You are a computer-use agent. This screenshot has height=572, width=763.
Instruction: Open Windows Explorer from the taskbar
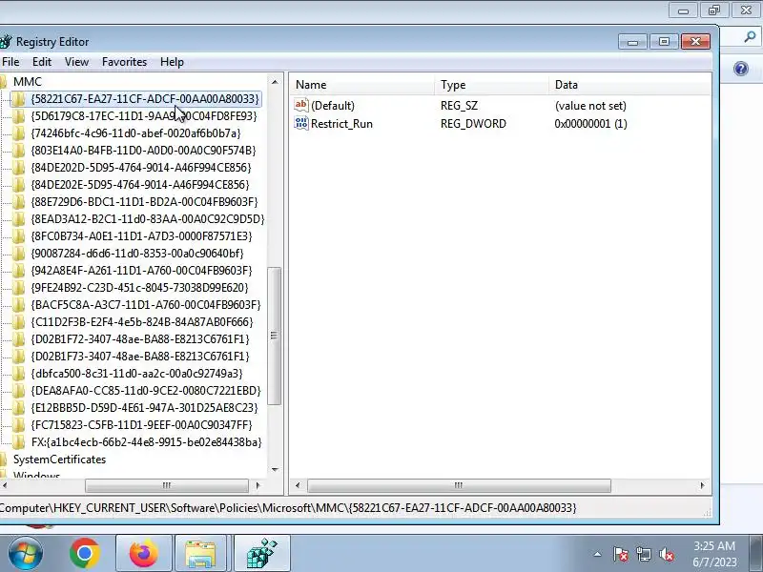point(200,554)
